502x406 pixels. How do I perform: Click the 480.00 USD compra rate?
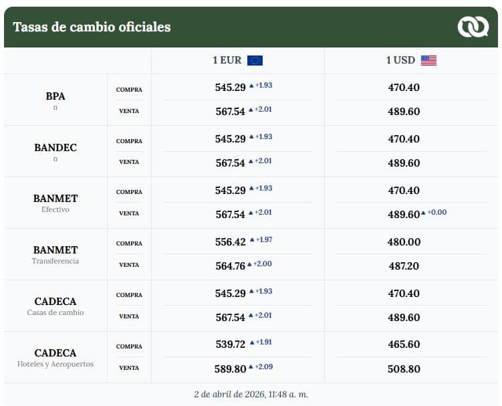[404, 242]
